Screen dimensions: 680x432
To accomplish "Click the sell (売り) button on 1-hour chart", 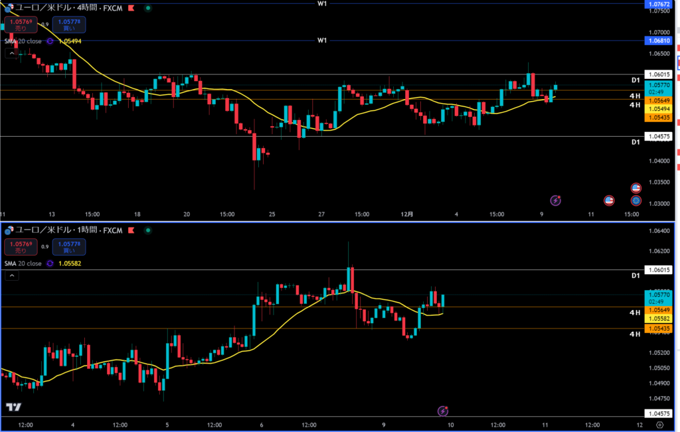I will [21, 247].
